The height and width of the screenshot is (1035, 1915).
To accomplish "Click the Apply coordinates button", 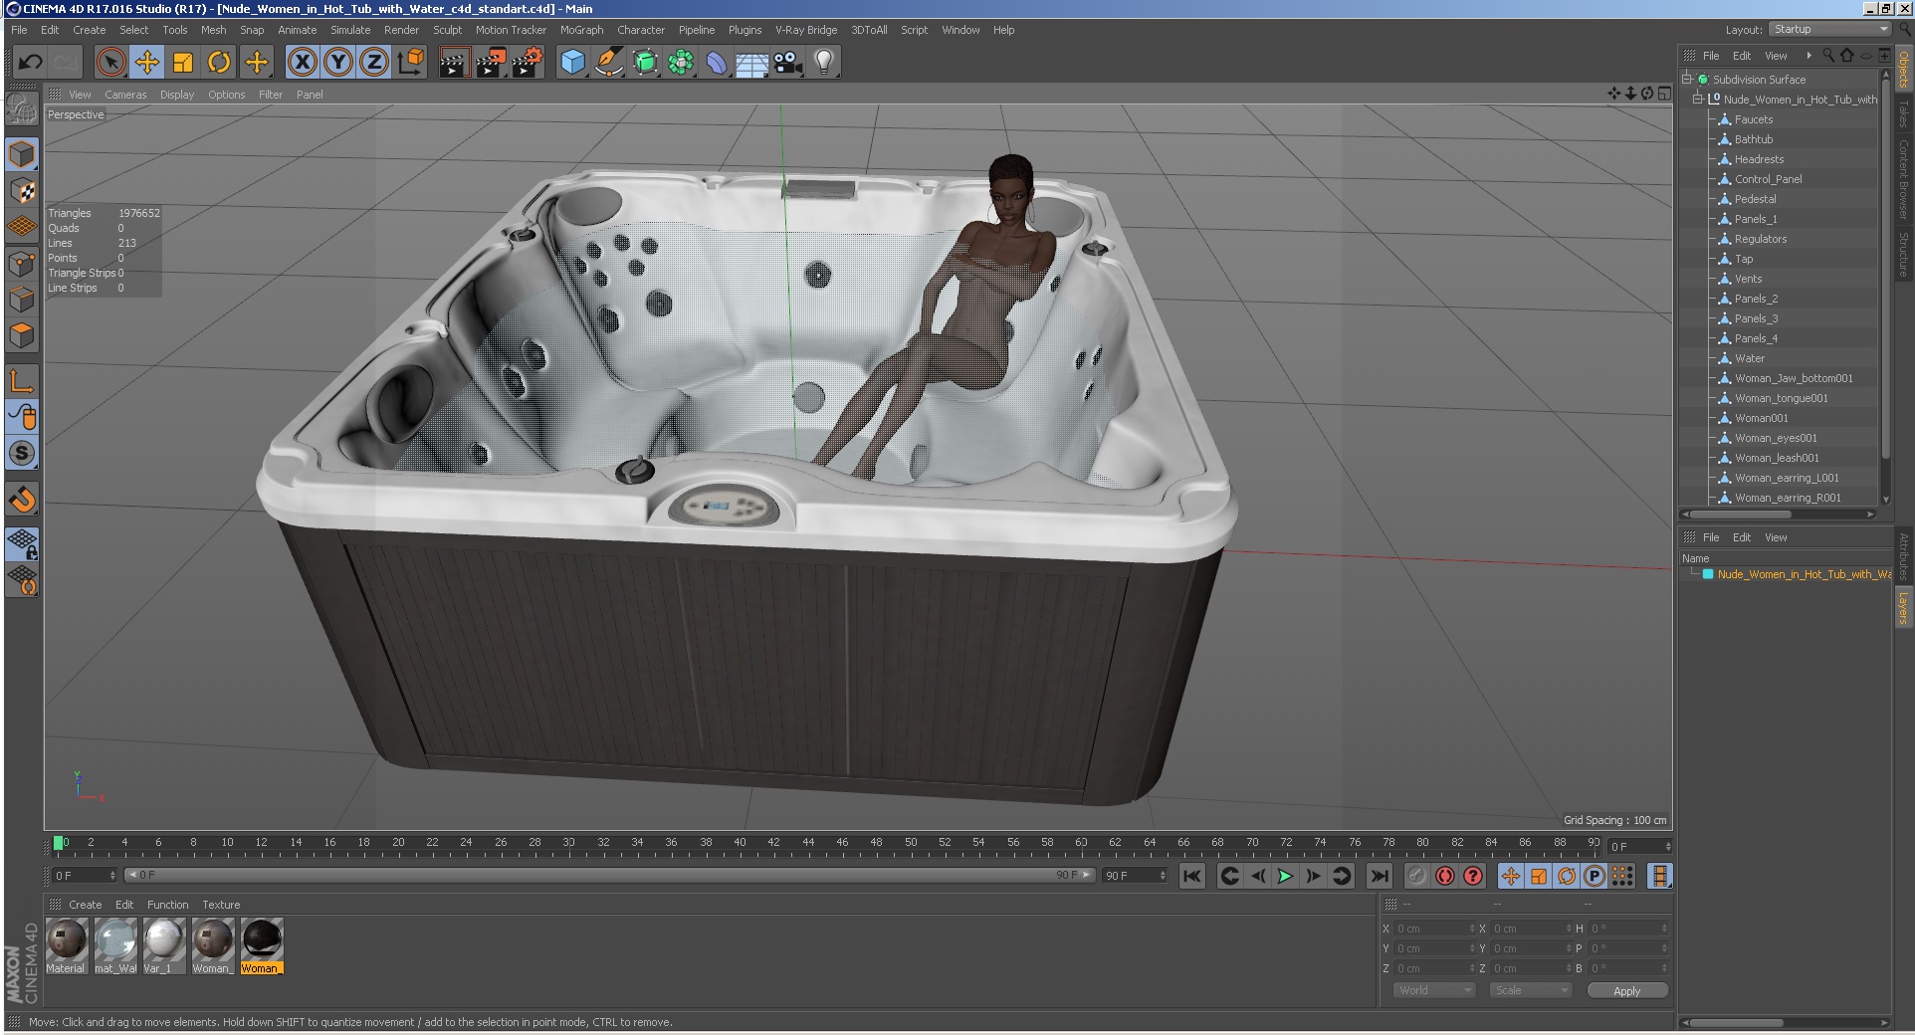I will coord(1626,990).
